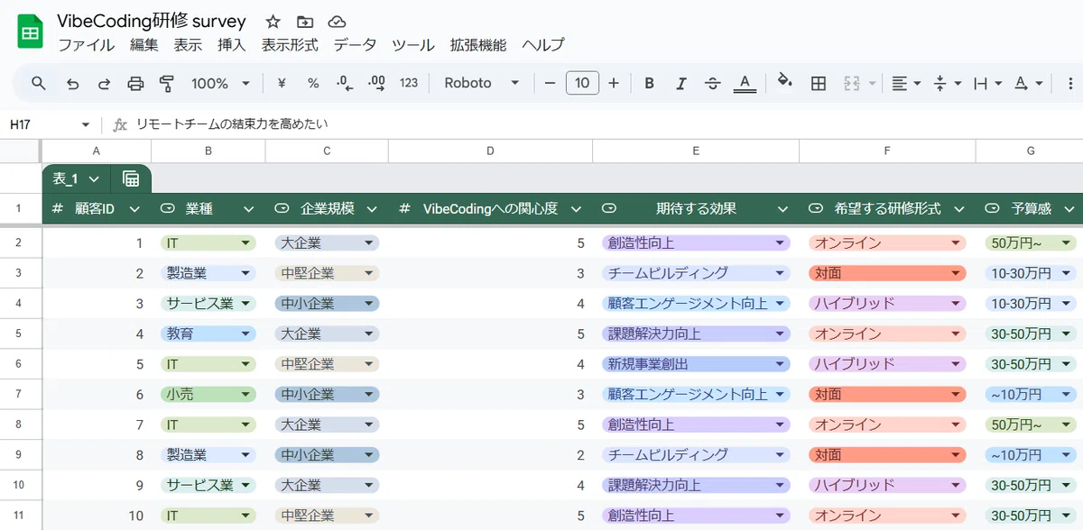Open the borders tool
This screenshot has height=530, width=1083.
click(819, 83)
